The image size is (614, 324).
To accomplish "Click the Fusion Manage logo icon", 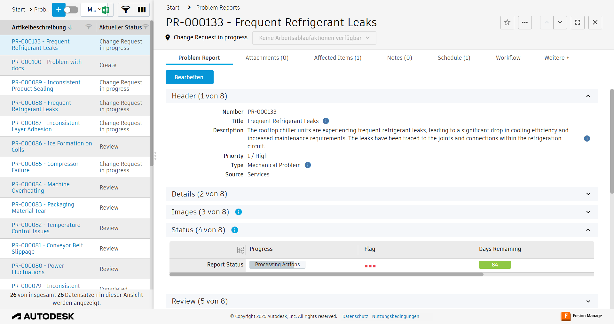I will coord(565,316).
